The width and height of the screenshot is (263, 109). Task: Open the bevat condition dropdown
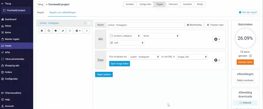[x=161, y=36]
